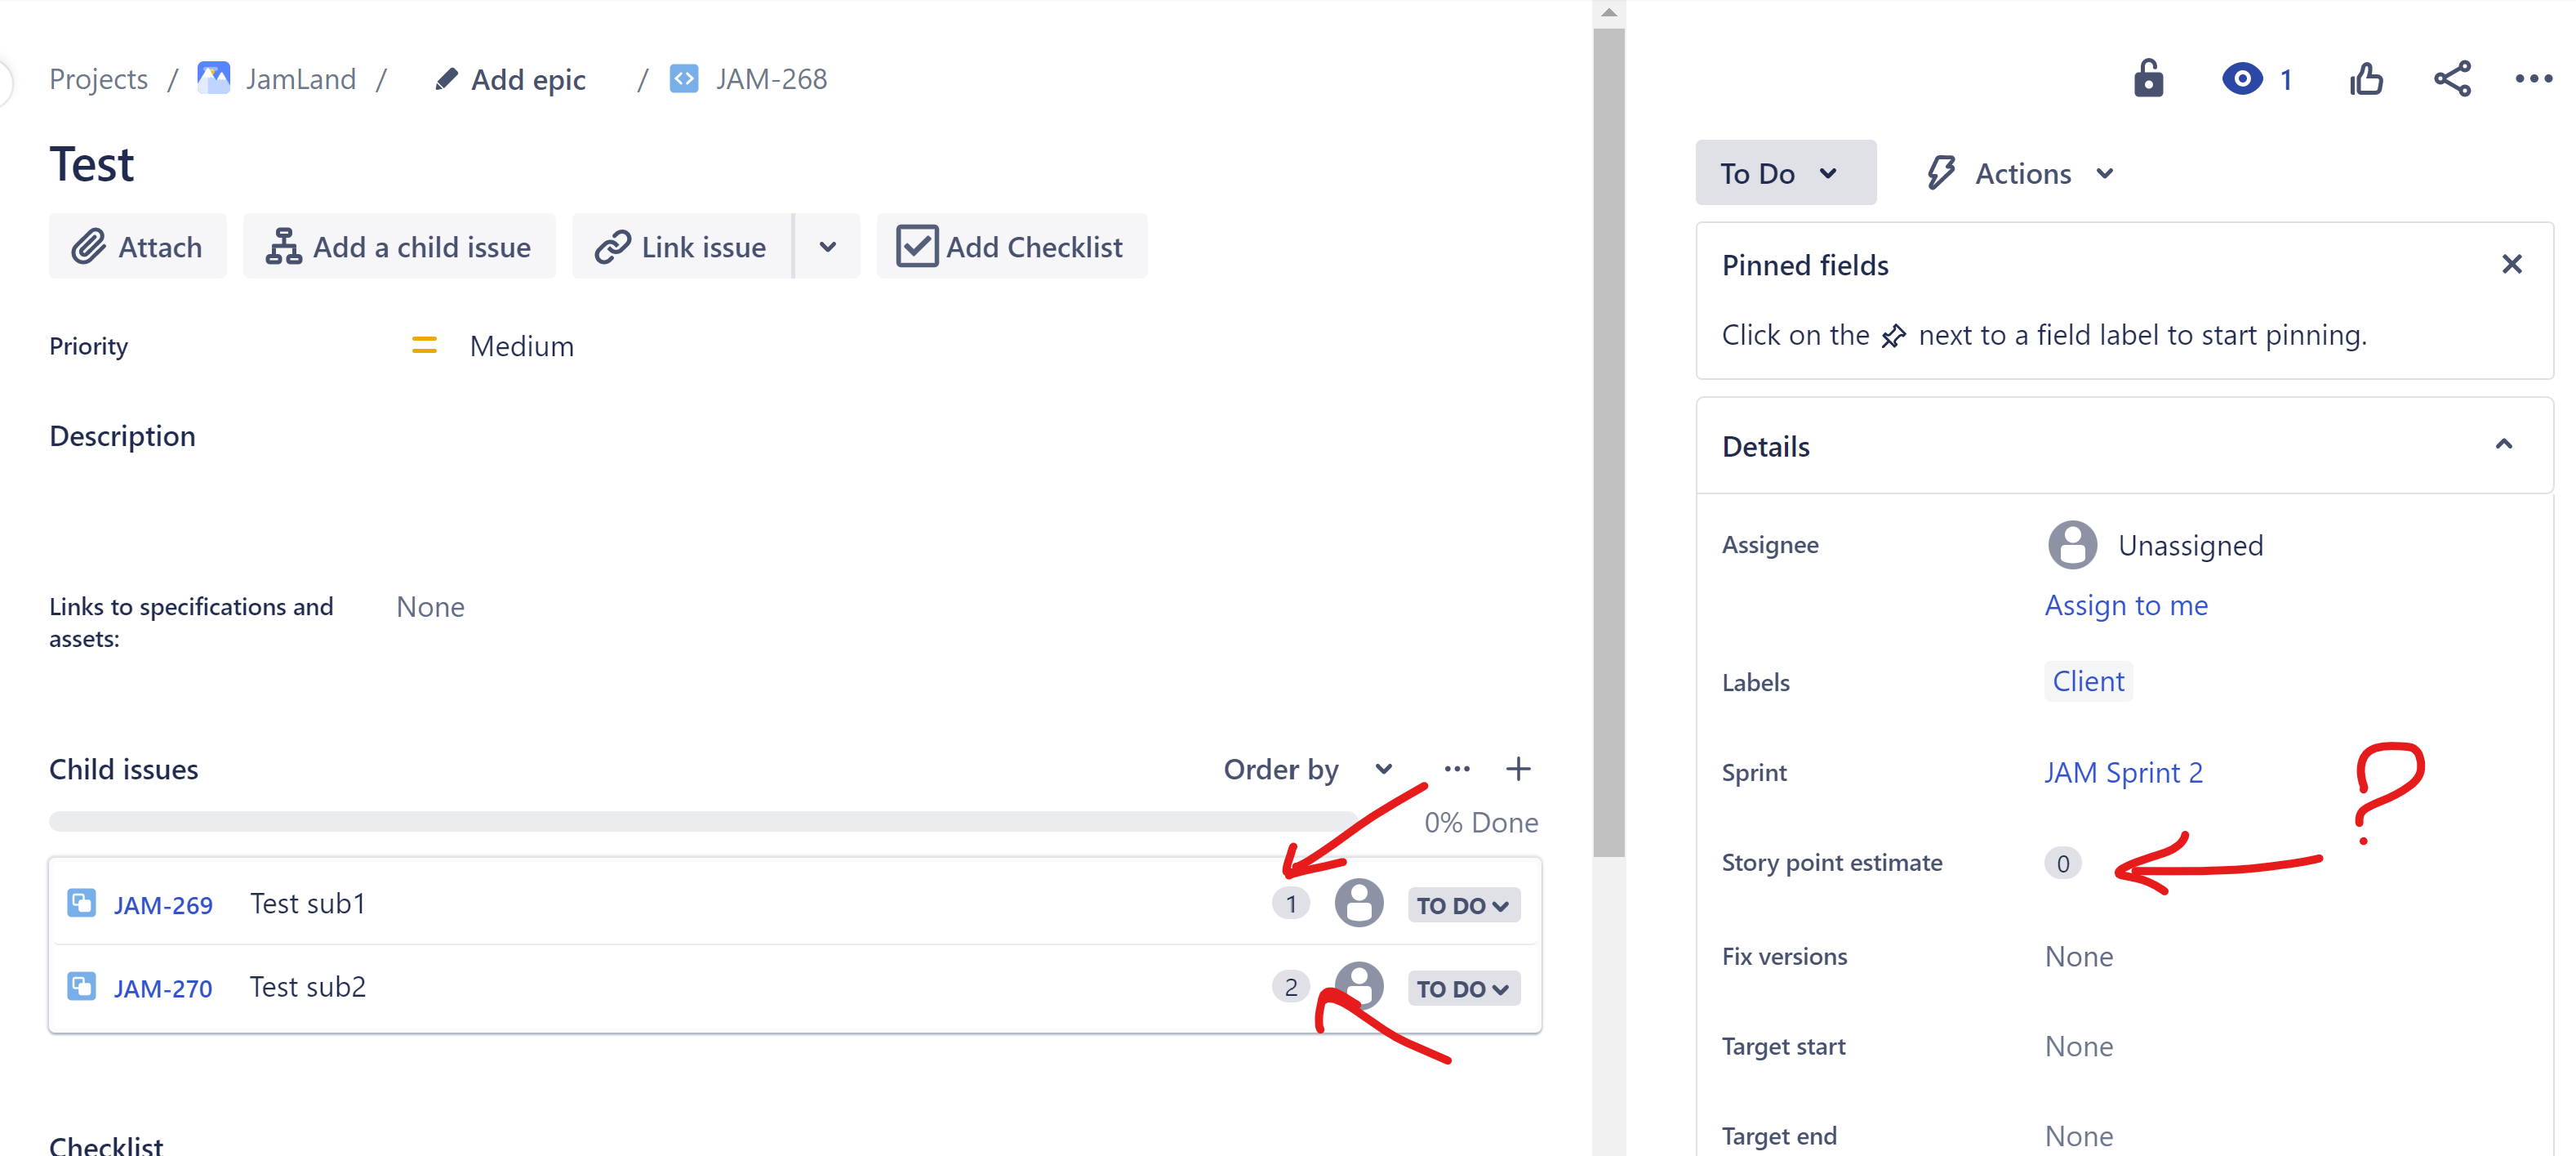Open the JamLand project breadcrumb

tap(301, 79)
